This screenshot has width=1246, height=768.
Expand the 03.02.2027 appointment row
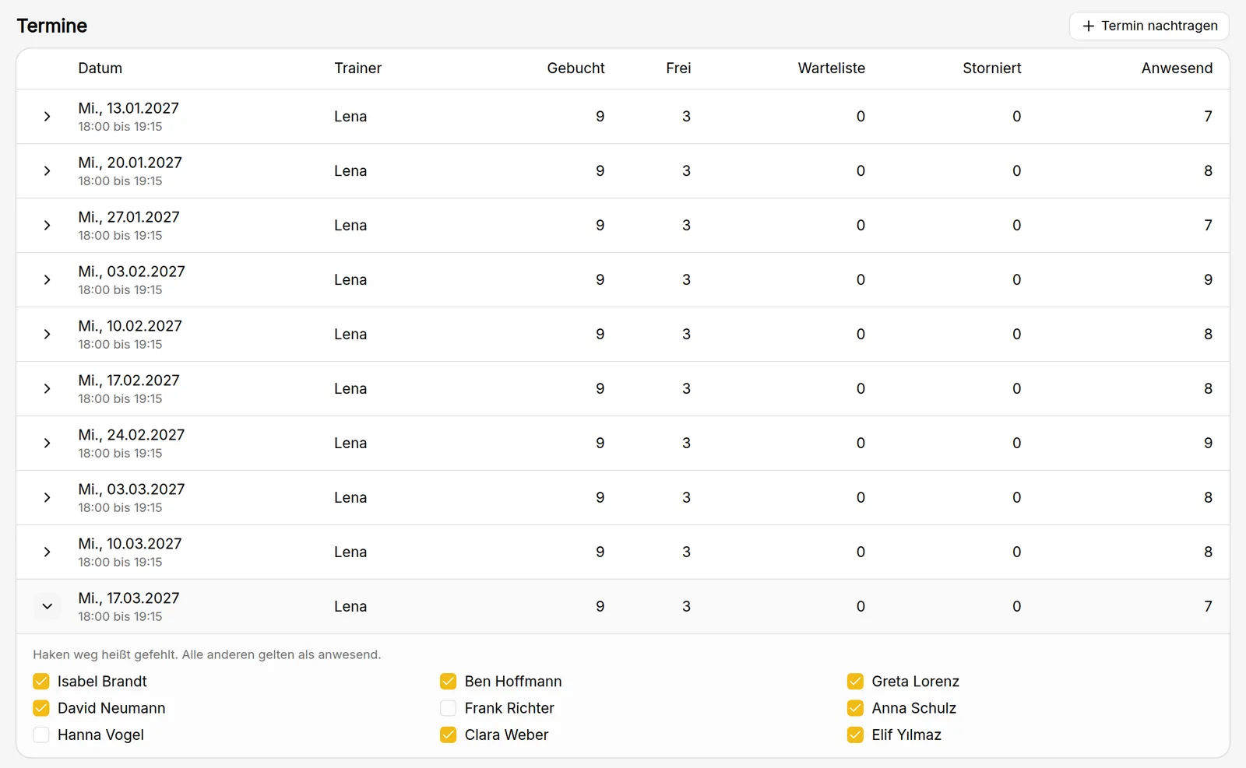point(48,280)
